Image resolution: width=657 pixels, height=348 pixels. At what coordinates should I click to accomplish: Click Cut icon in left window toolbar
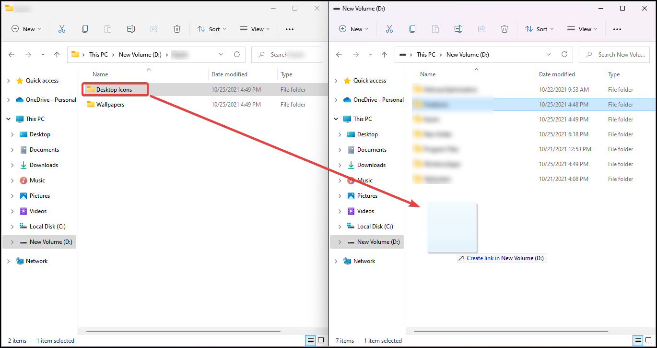(x=62, y=29)
